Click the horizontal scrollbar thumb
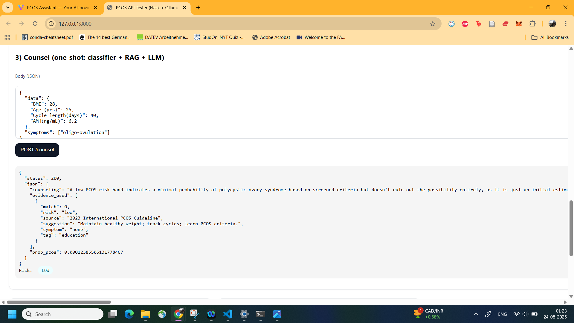574x323 pixels. click(59, 302)
